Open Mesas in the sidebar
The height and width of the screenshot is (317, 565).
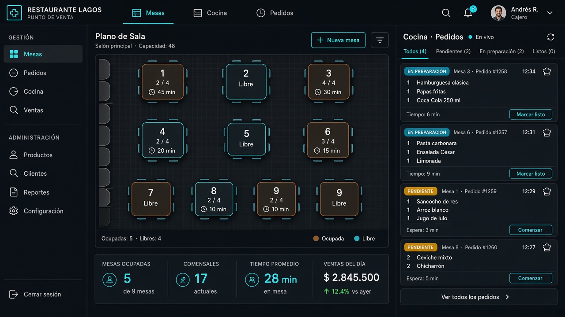[x=43, y=54]
